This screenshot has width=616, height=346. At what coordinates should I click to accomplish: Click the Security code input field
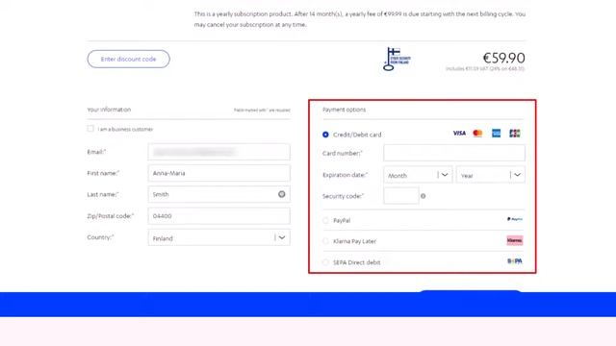401,196
